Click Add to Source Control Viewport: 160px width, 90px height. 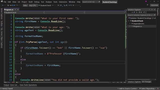coord(127,88)
